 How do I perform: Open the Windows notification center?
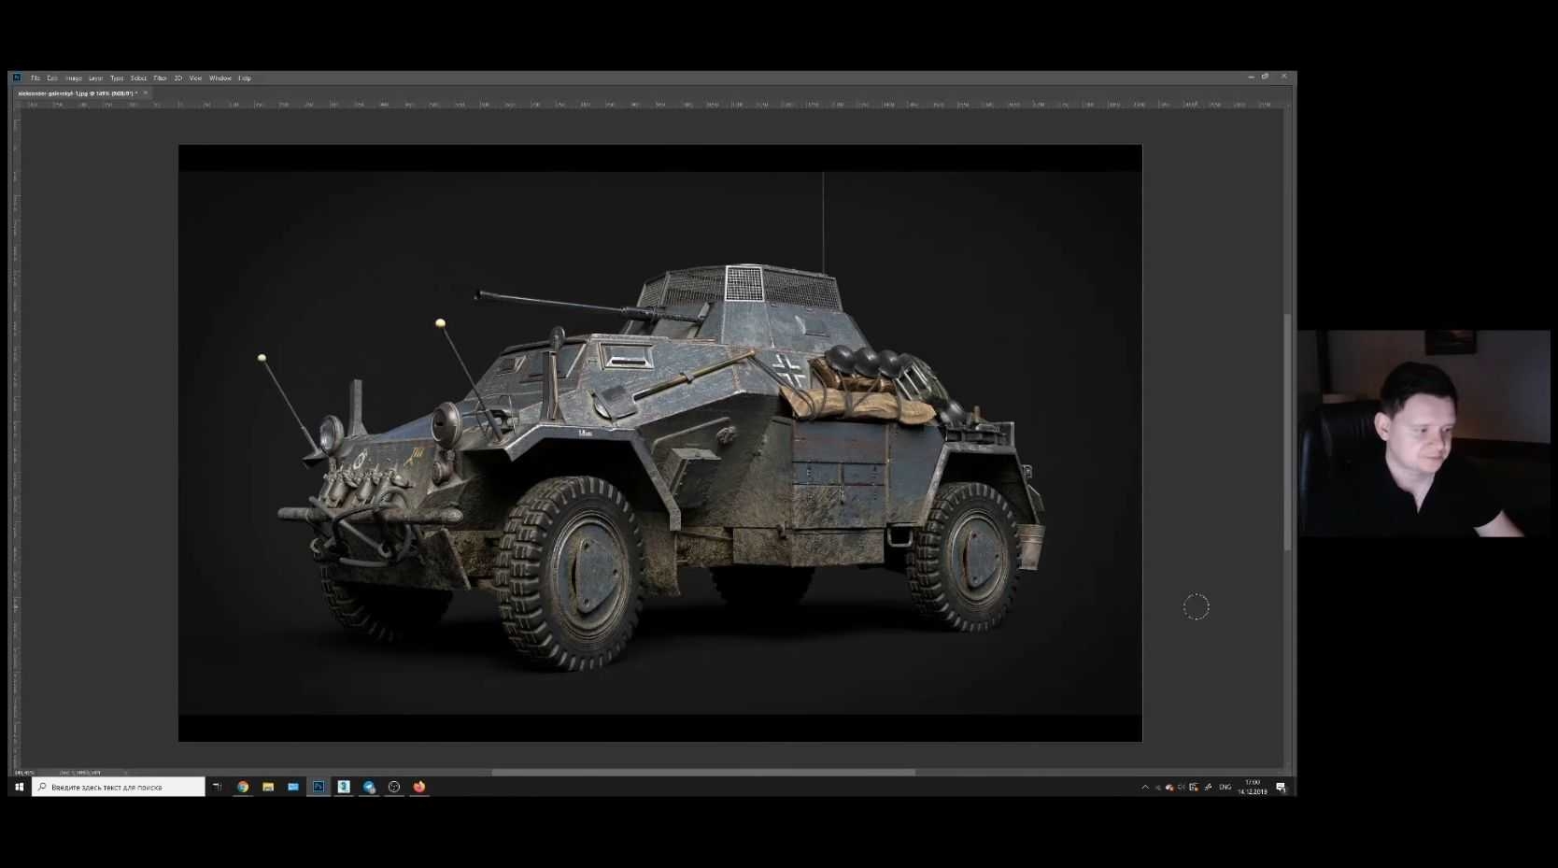[x=1281, y=788]
